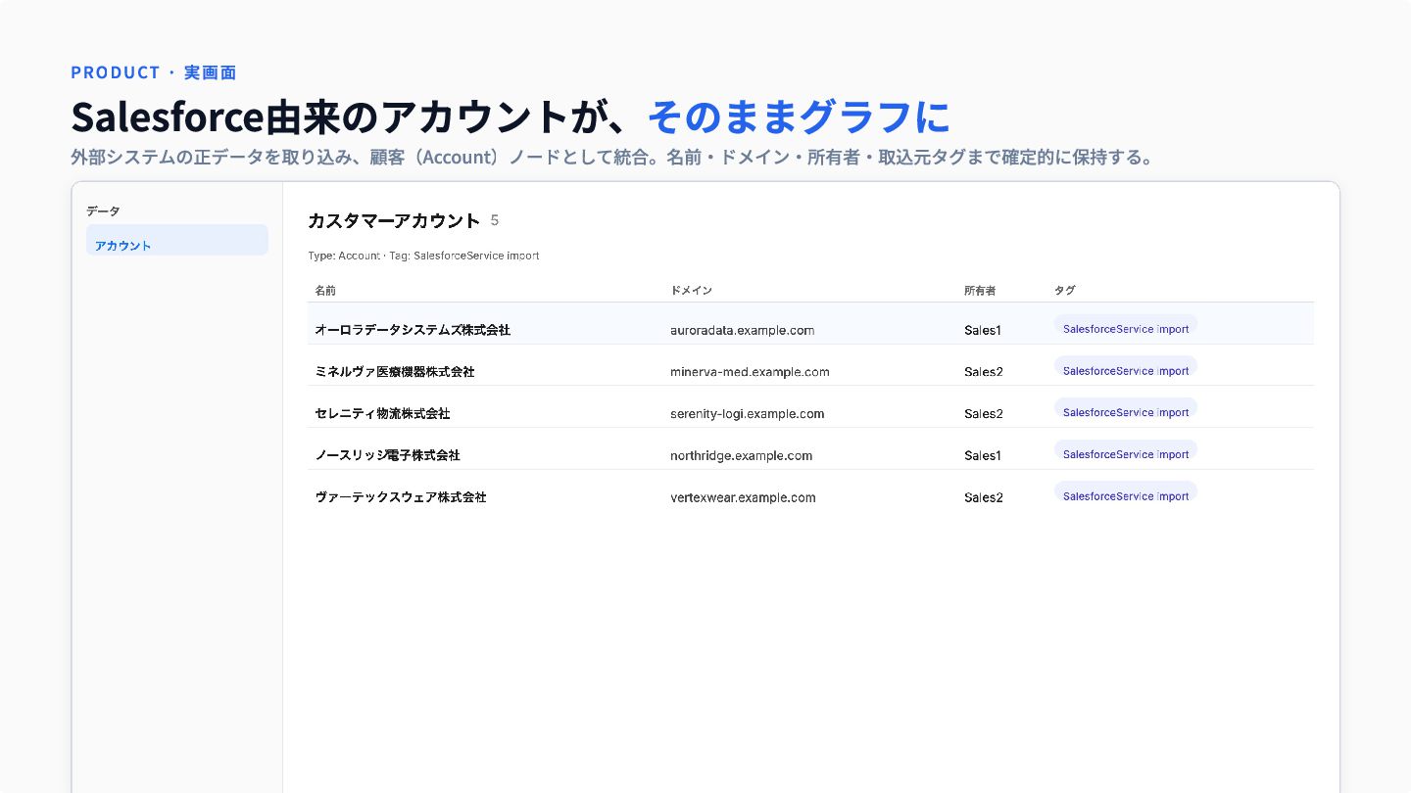Viewport: 1411px width, 793px height.
Task: Click the SalesforceService import tag for オーロラデータシステムズ
Action: point(1126,327)
